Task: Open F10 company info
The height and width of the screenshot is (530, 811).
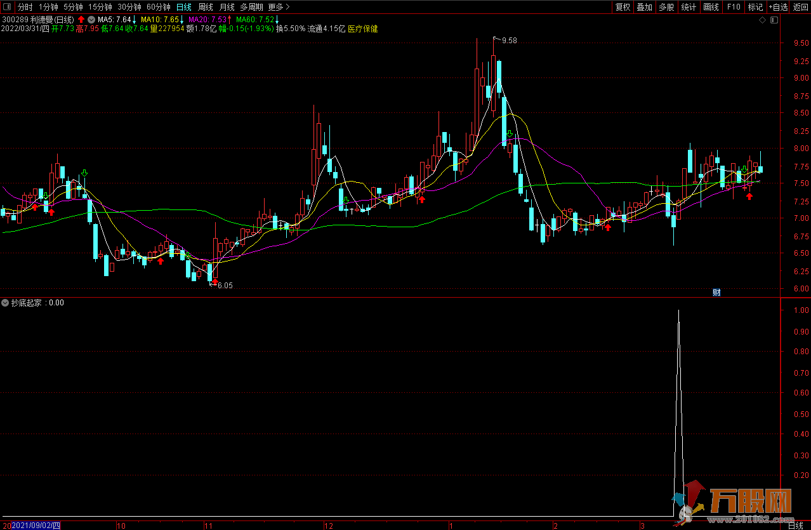Action: pyautogui.click(x=734, y=7)
